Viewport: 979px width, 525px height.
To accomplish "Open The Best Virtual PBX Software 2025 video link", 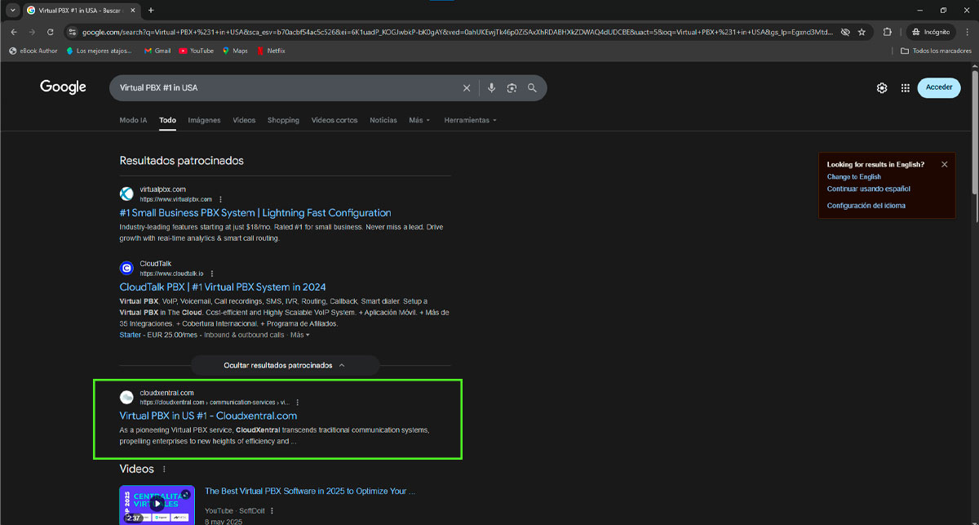I will click(x=310, y=492).
